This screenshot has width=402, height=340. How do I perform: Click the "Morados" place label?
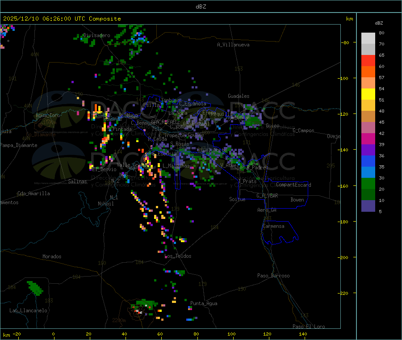(52, 256)
